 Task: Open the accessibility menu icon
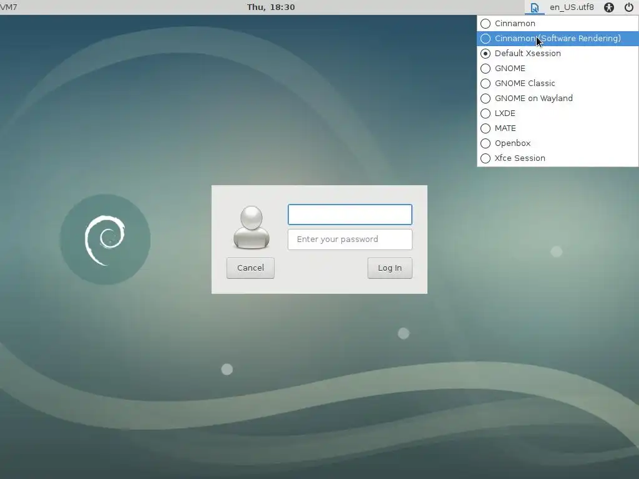609,7
